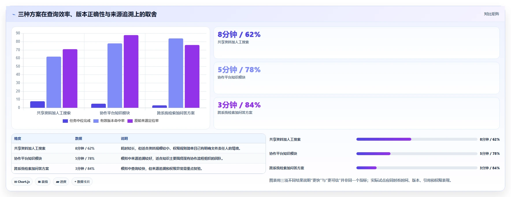The image size is (511, 197).
Task: Click table value 3分钟 / 84%
Action: [85, 169]
